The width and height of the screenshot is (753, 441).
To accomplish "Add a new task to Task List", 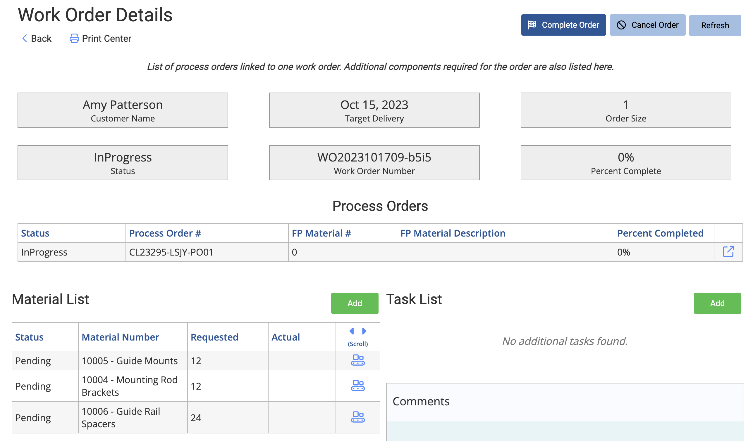I will (x=717, y=303).
